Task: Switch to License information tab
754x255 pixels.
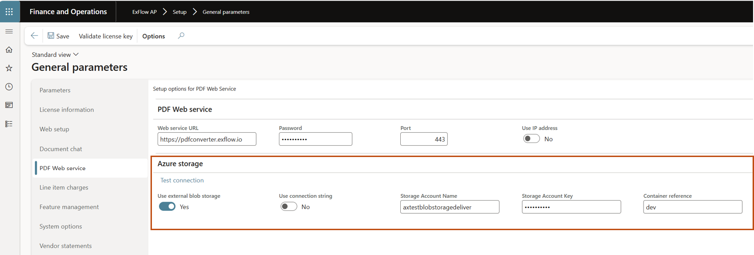Action: pyautogui.click(x=67, y=110)
